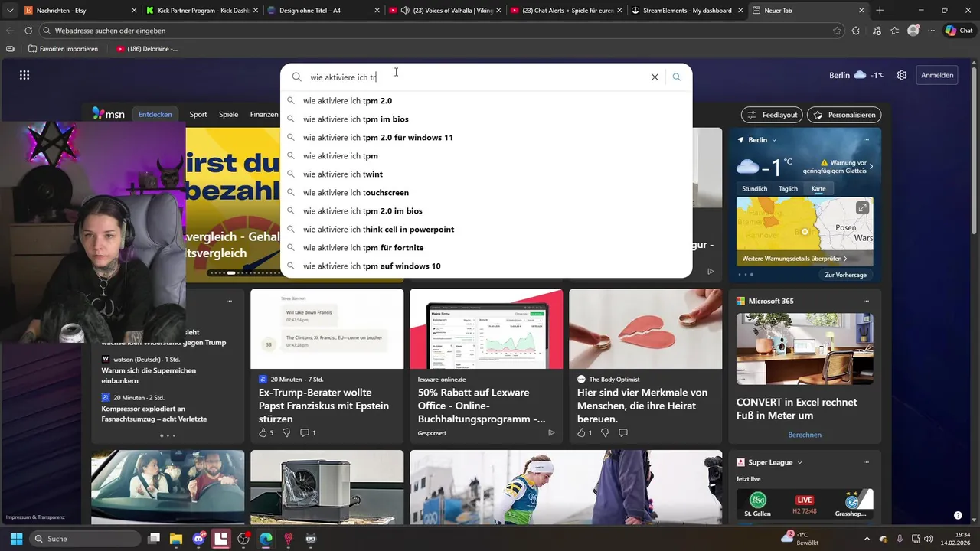Viewport: 980px width, 551px height.
Task: Open Microsoft Edge taskbar icon
Action: pos(266,539)
